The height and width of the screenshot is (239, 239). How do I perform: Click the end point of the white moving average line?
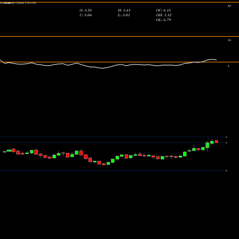pos(217,60)
